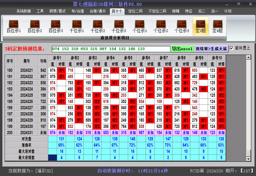Click the 自动更新倒计时 status text
Image resolution: width=256 pixels, height=176 pixels.
coord(133,171)
